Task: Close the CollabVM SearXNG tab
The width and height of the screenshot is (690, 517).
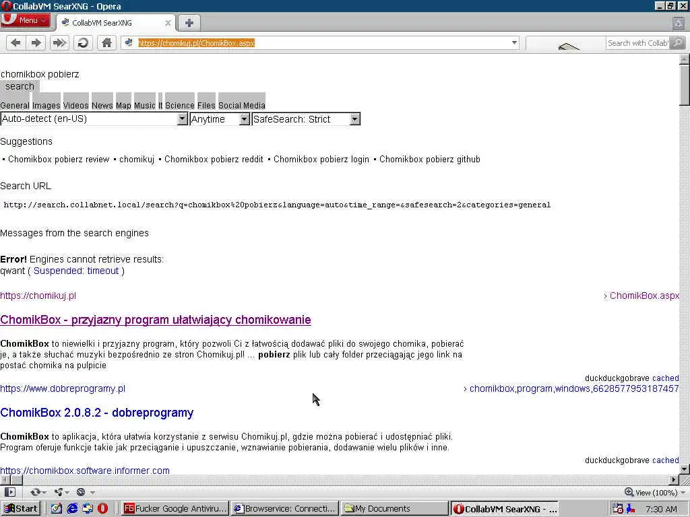Action: 168,23
